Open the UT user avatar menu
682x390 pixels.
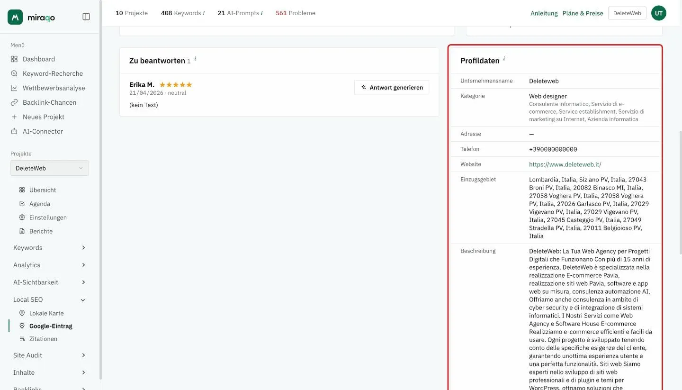pos(659,13)
